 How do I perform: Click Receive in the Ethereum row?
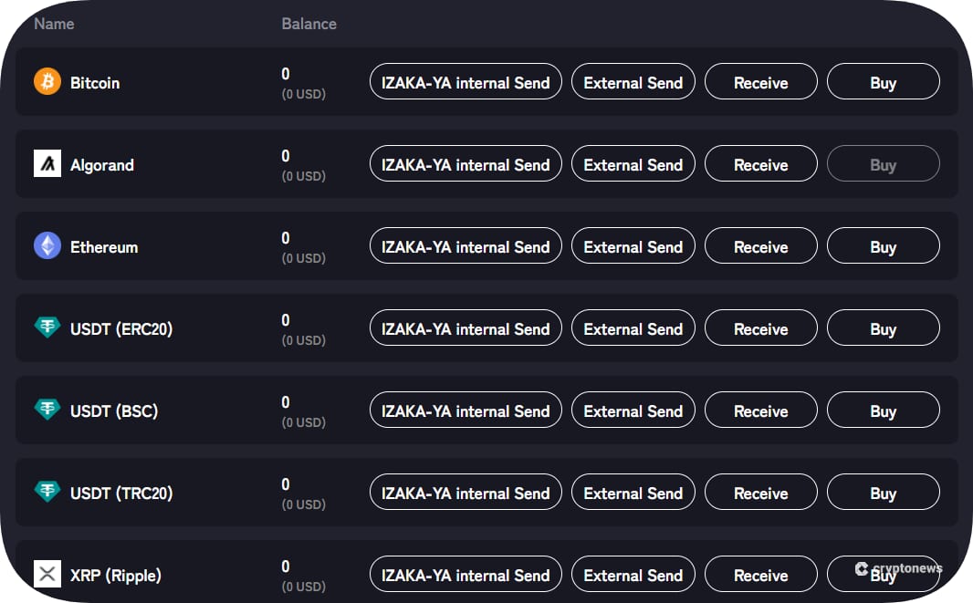click(760, 245)
